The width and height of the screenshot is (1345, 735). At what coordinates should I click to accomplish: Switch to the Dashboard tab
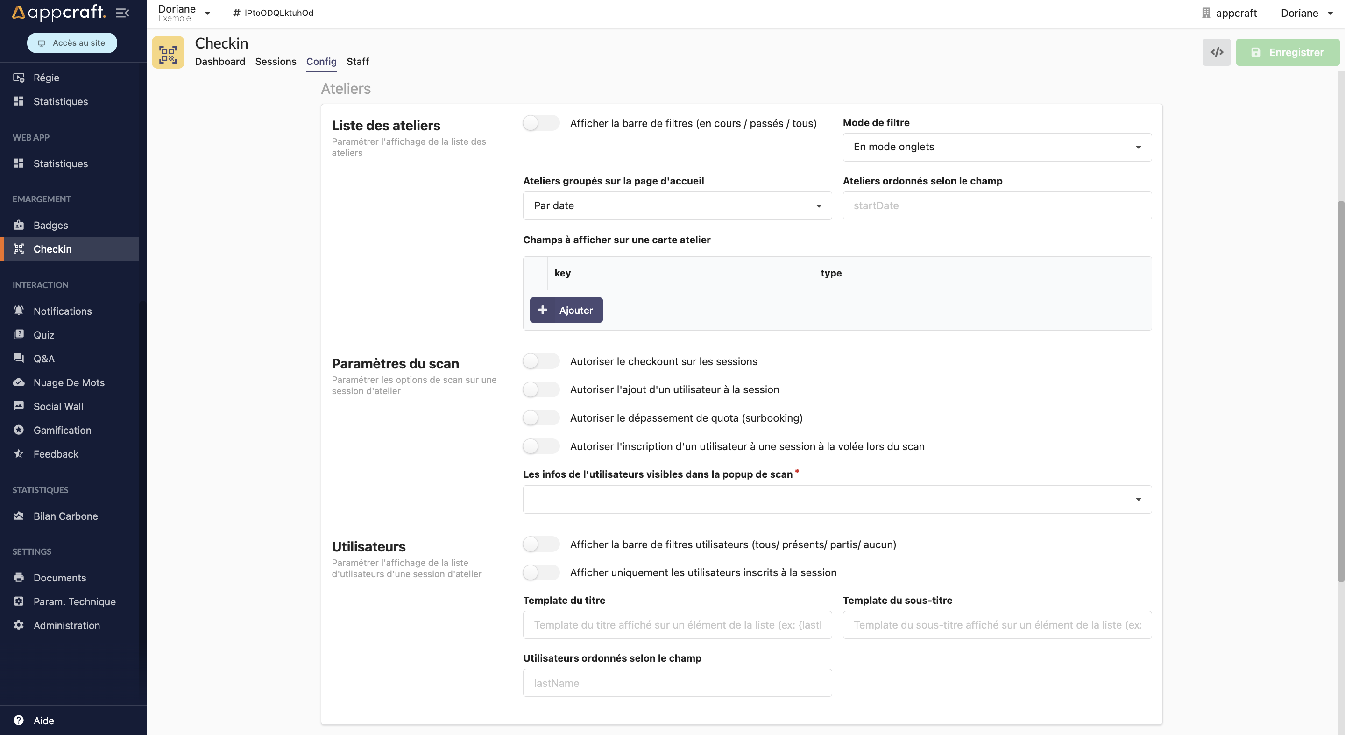[220, 61]
